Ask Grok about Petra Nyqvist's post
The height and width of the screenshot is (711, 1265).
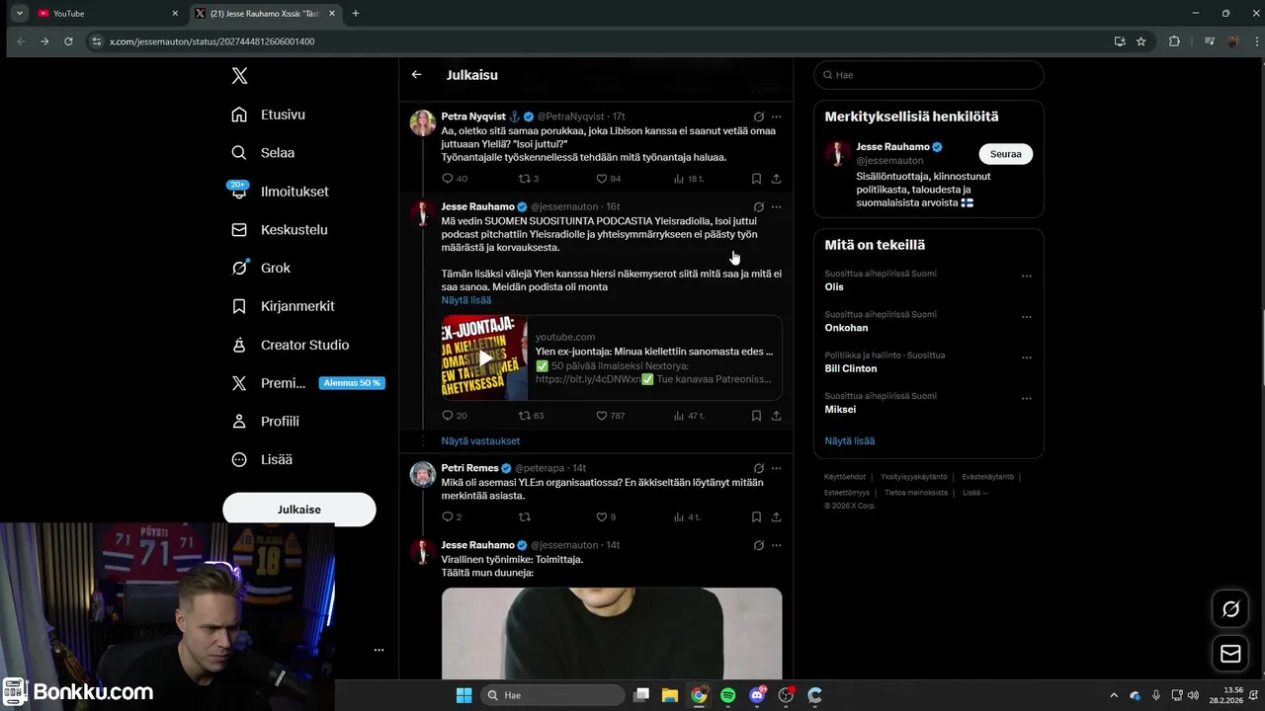tap(758, 117)
